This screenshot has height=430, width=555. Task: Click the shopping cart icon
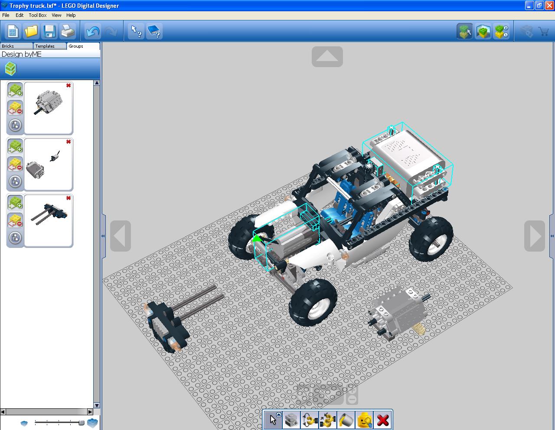click(x=543, y=31)
